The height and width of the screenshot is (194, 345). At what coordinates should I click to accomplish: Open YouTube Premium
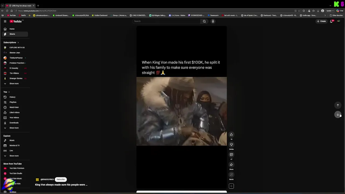pos(15,168)
